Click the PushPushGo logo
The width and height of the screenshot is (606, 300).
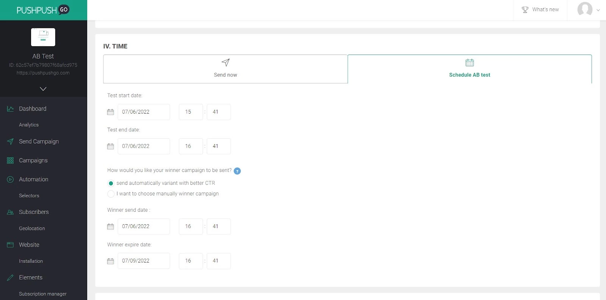pyautogui.click(x=43, y=10)
